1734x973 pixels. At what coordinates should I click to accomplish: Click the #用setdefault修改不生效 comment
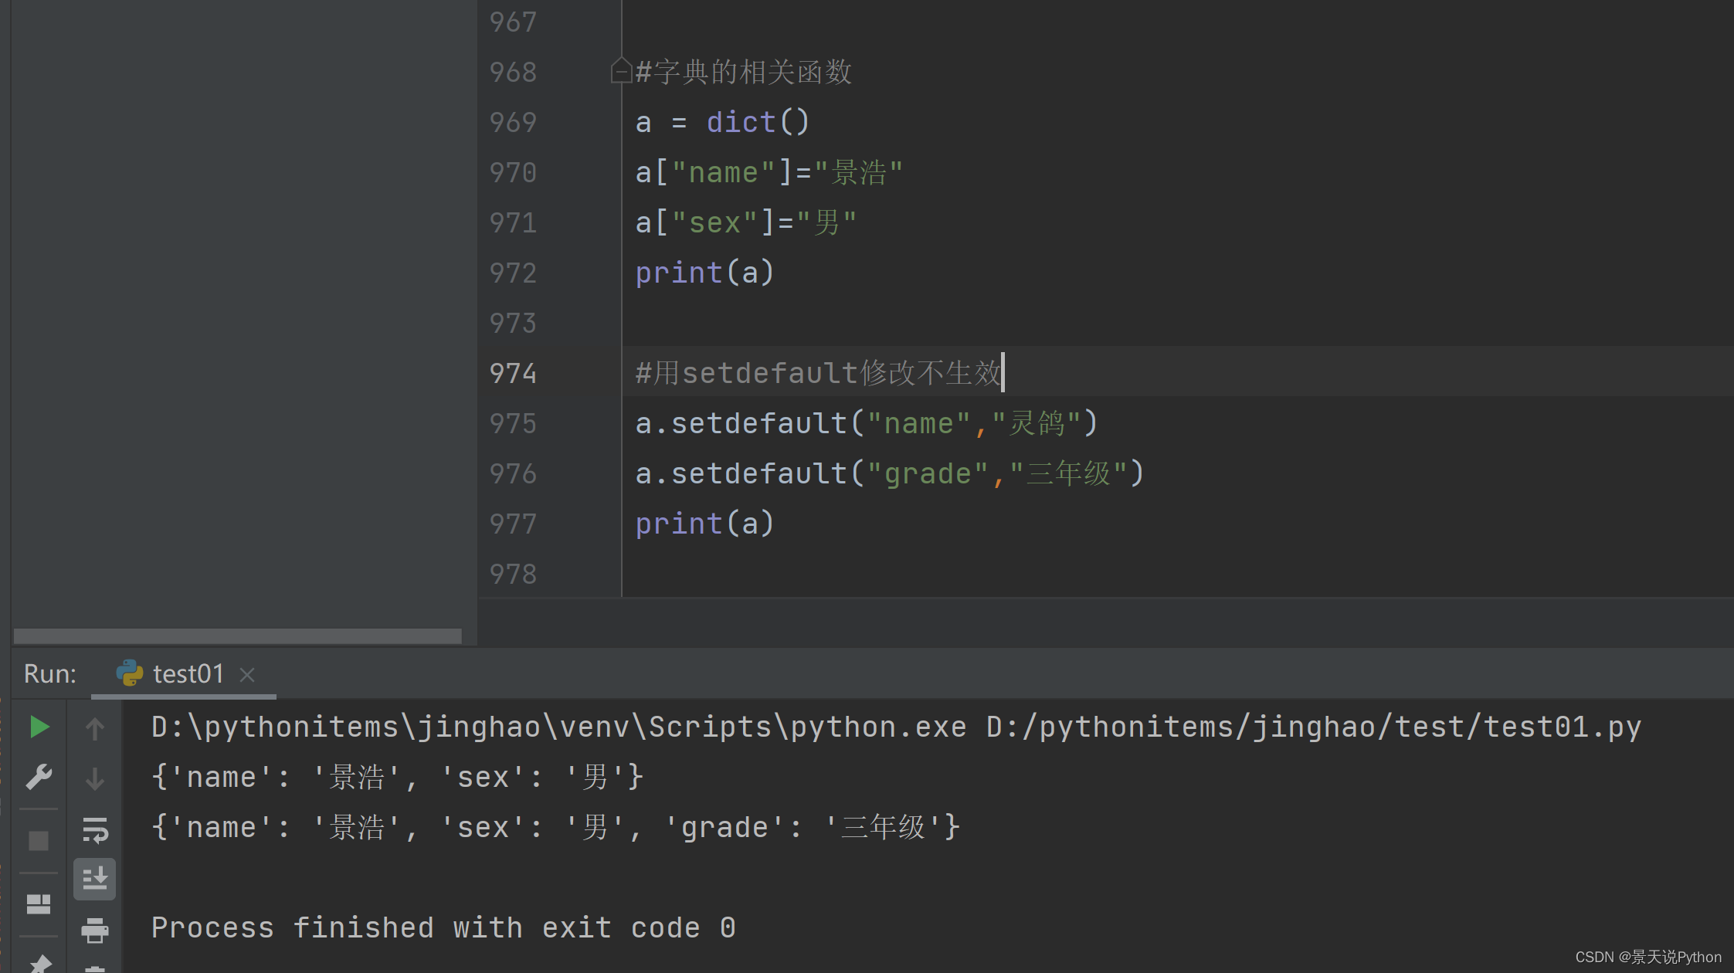[x=818, y=374]
